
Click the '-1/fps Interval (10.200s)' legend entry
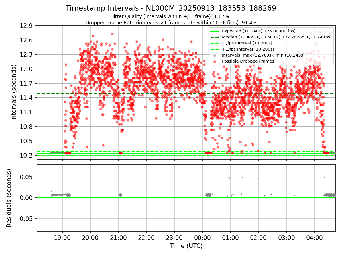click(x=248, y=43)
